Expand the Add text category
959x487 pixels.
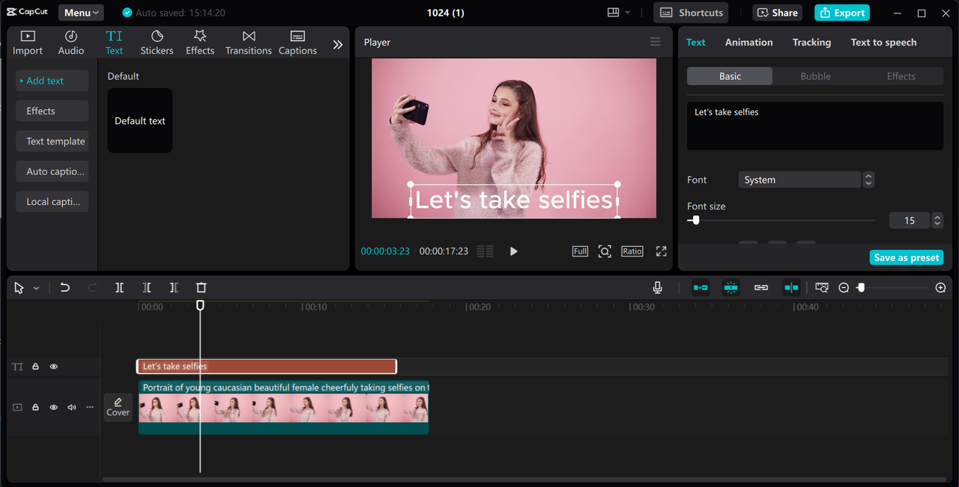pos(52,81)
